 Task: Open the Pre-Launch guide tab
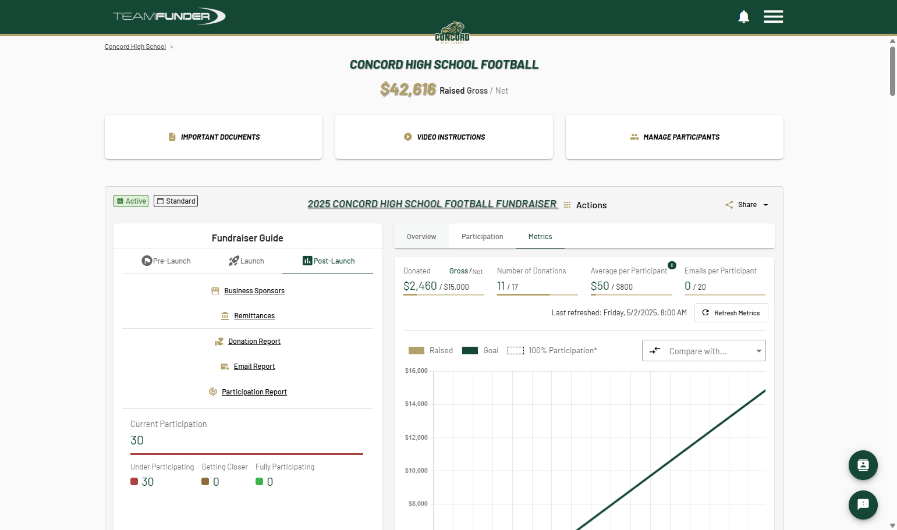166,261
